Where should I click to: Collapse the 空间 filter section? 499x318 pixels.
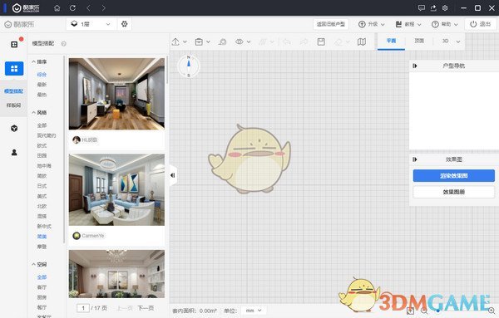point(39,264)
